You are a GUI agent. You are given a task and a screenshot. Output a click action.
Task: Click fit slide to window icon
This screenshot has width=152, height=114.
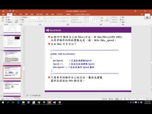[x=151, y=99]
